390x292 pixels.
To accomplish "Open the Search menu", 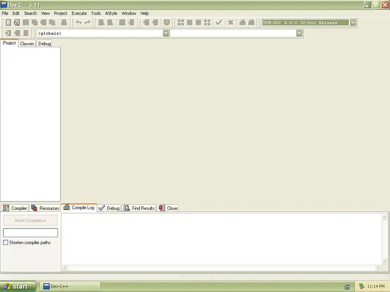I will [x=30, y=13].
